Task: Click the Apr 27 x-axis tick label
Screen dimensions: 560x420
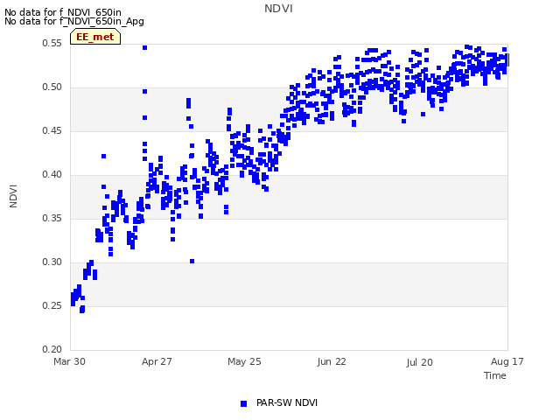Action: click(x=157, y=361)
